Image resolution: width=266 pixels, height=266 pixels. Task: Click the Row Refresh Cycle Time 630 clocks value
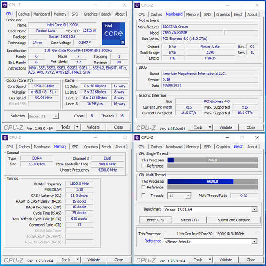click(x=79, y=219)
